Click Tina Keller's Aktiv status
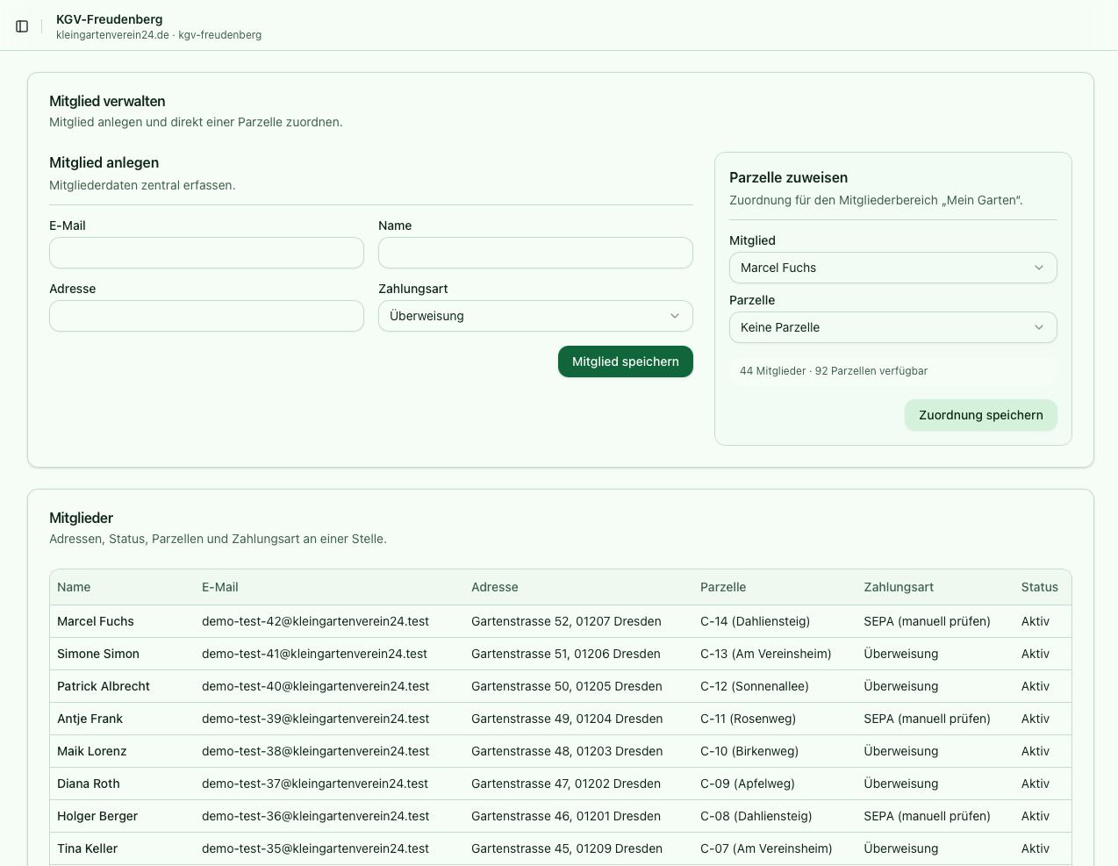Viewport: 1118px width, 866px height. coord(1036,848)
